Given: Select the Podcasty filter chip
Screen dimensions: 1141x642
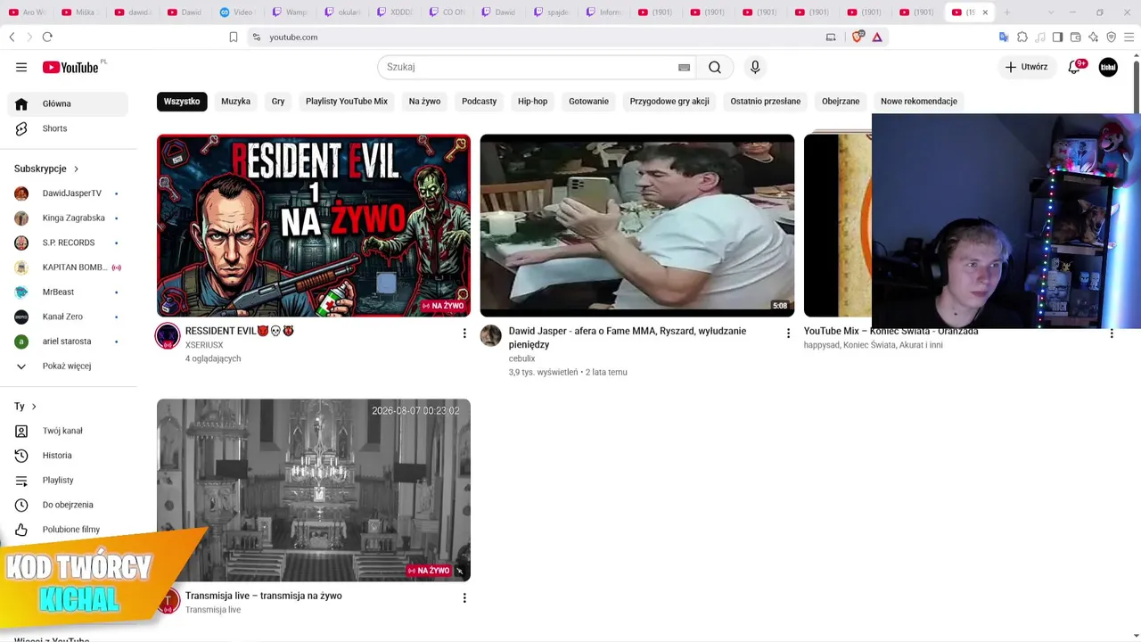Looking at the screenshot, I should click(479, 102).
